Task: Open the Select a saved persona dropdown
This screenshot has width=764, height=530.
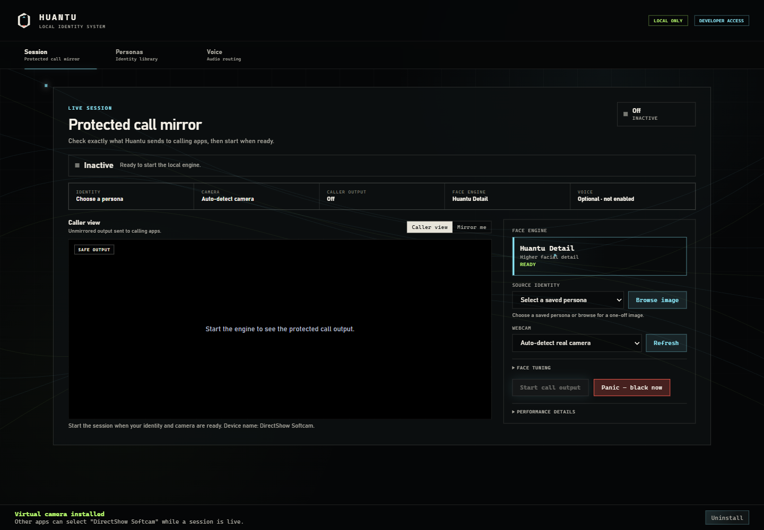Action: click(568, 300)
